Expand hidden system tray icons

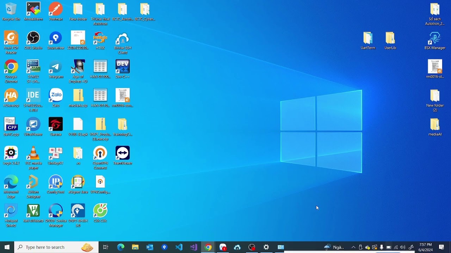click(353, 247)
